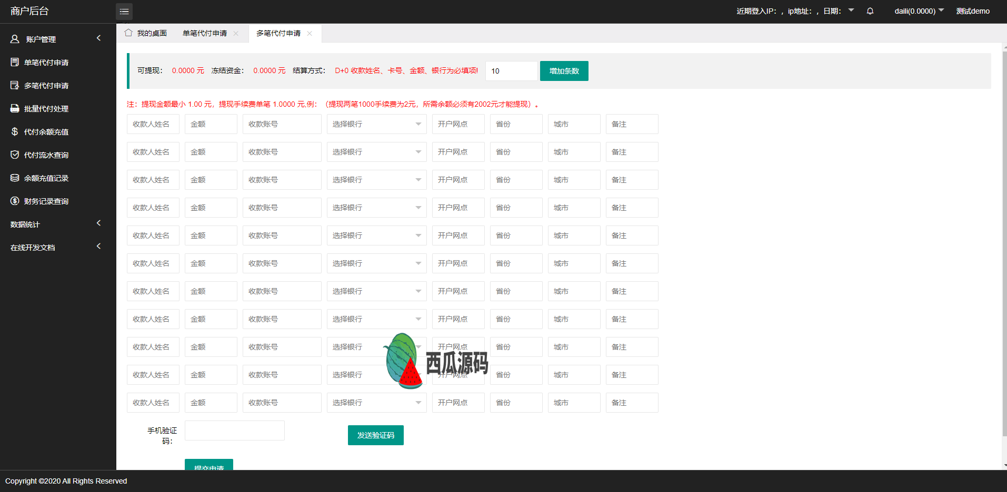The height and width of the screenshot is (492, 1007).
Task: Open the last row 选择银行 dropdown
Action: pos(377,403)
